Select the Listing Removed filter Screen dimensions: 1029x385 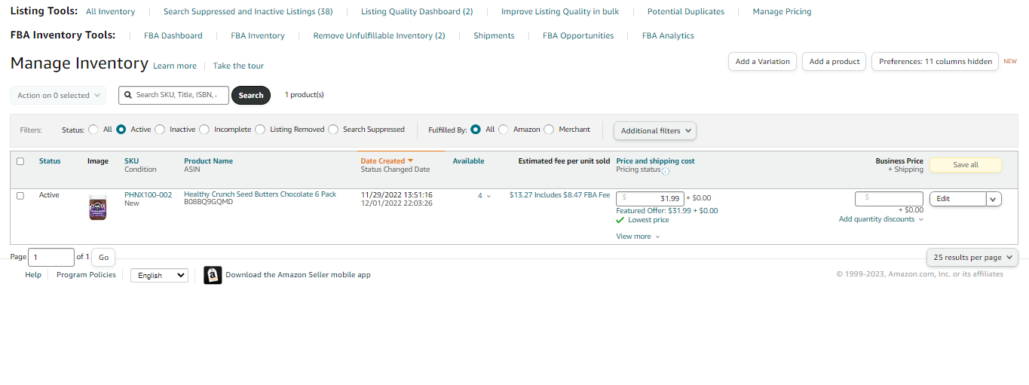(x=260, y=130)
